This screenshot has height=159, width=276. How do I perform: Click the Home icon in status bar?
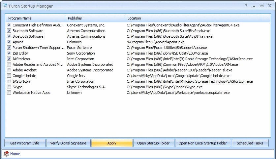(6, 154)
